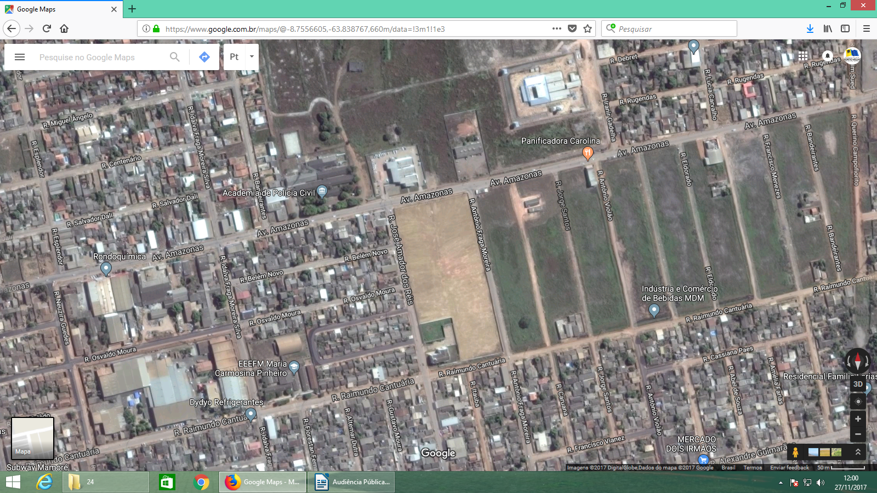Bookmark this page with the star icon
877x493 pixels.
coord(588,28)
